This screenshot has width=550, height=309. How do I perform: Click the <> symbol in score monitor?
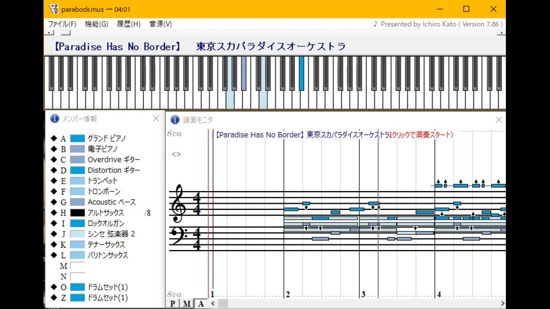(x=176, y=154)
